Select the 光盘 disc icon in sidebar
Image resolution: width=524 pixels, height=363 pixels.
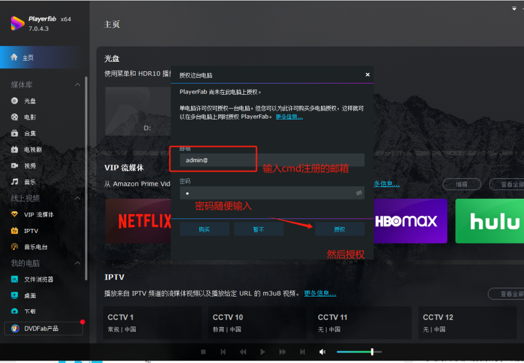click(x=14, y=101)
